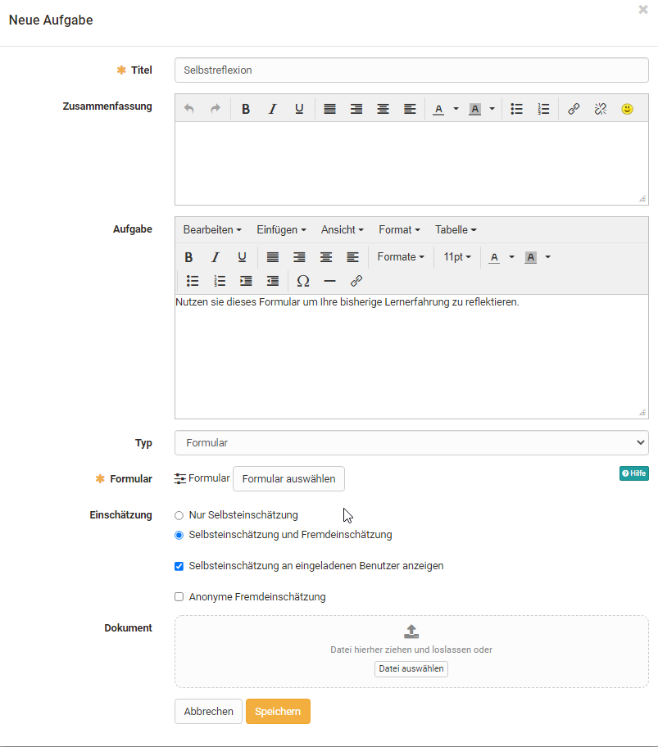Uncheck Selbsteinschätzung an eingeladene Benutzer anzeigen
The width and height of the screenshot is (658, 747).
pos(179,565)
